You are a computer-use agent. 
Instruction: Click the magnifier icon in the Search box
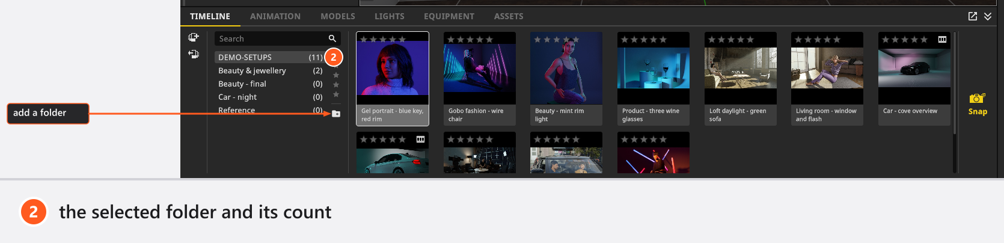[332, 38]
